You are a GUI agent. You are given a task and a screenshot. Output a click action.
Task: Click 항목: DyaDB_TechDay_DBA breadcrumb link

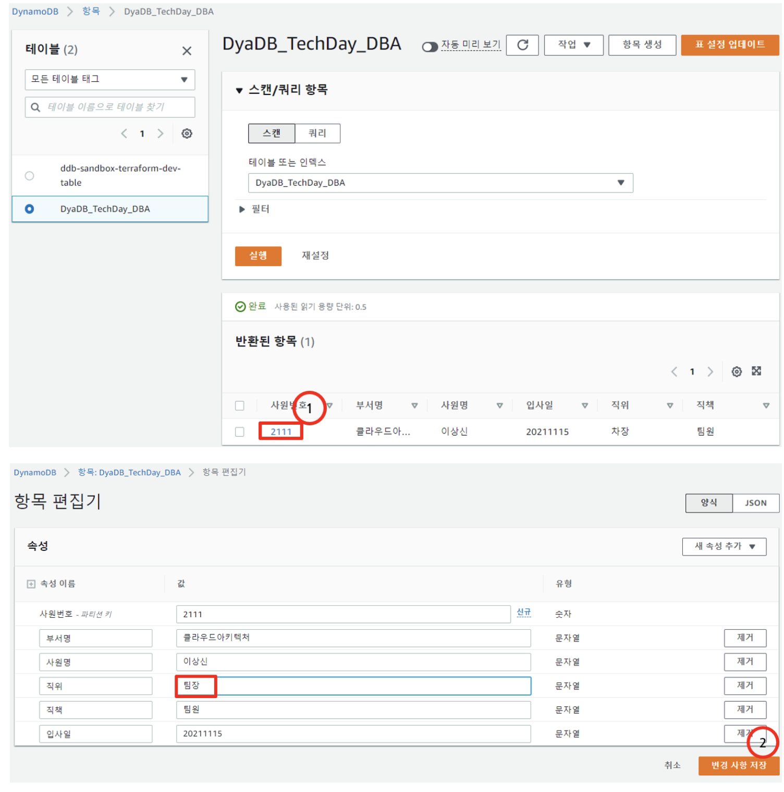pyautogui.click(x=129, y=473)
